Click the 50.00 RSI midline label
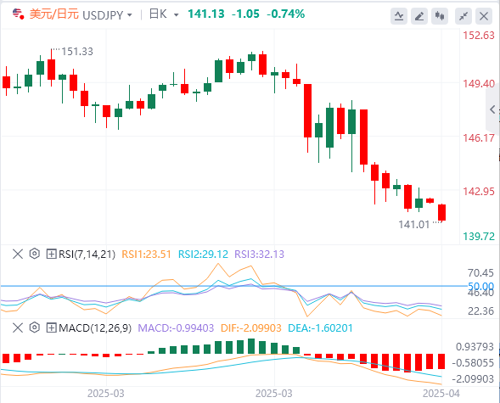 pyautogui.click(x=480, y=286)
